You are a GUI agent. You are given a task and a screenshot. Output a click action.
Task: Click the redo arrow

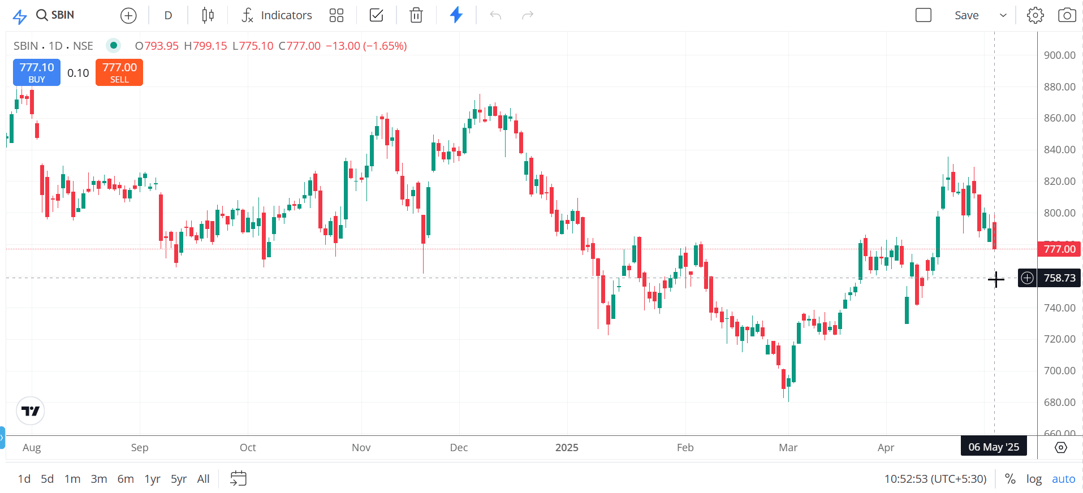point(528,16)
